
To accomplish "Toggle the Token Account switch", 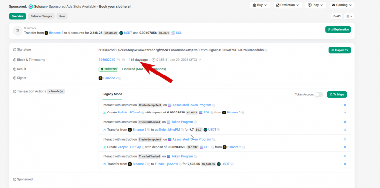I will 319,94.
